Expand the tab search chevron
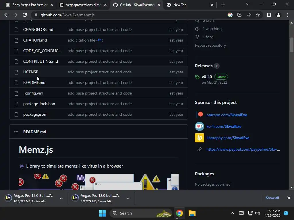This screenshot has width=294, height=220. click(248, 4)
